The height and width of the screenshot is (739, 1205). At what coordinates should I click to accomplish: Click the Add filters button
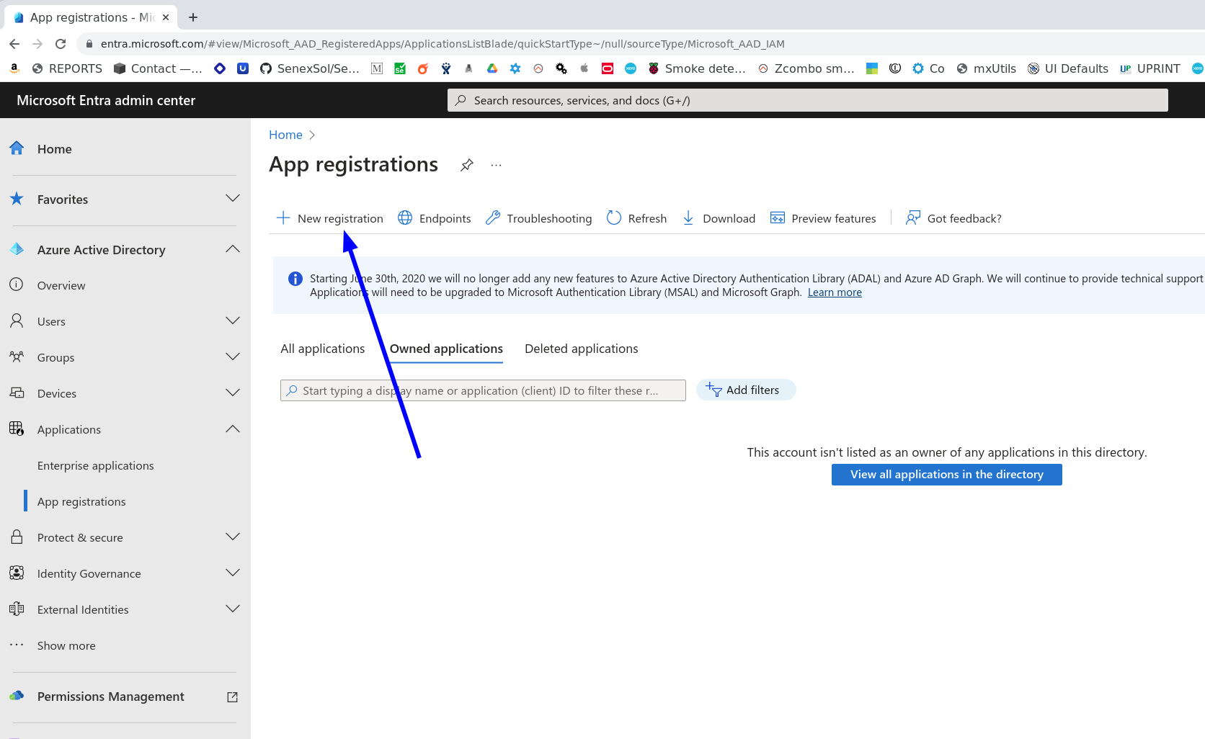click(x=746, y=390)
